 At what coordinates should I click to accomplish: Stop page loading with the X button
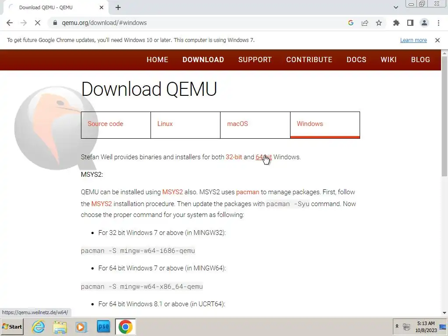(38, 23)
